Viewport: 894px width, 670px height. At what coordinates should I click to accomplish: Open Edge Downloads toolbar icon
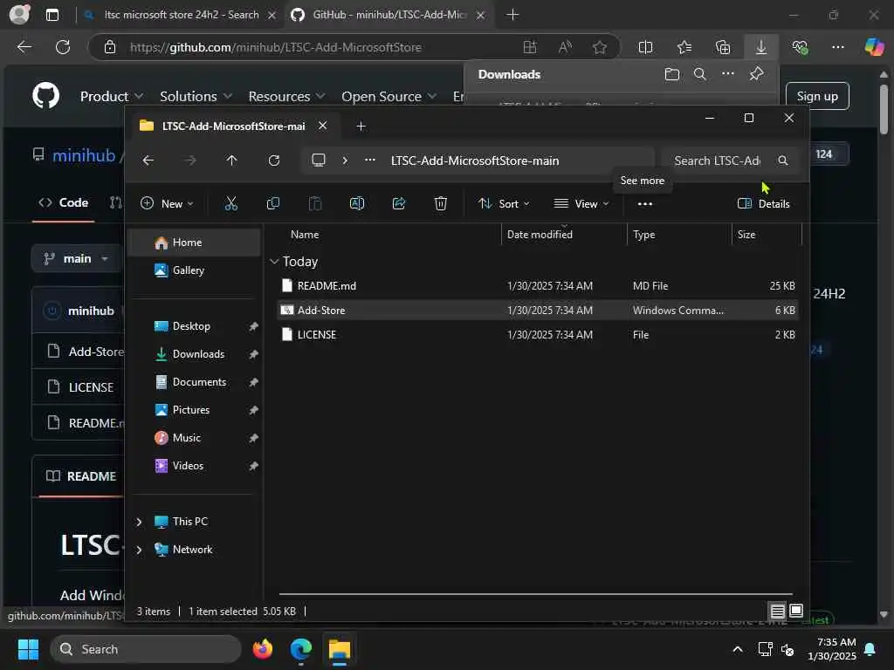tap(761, 47)
